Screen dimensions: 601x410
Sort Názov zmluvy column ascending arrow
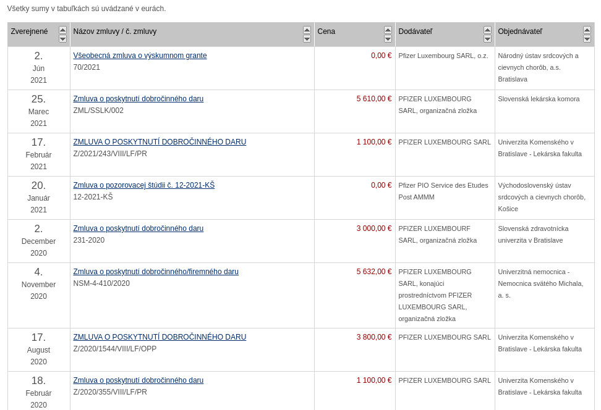307,30
